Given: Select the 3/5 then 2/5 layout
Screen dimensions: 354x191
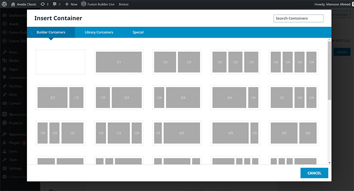Looking at the screenshot, I should 294,133.
